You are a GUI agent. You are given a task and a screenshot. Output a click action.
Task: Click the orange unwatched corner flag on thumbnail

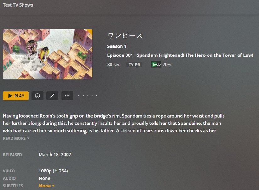coord(90,32)
